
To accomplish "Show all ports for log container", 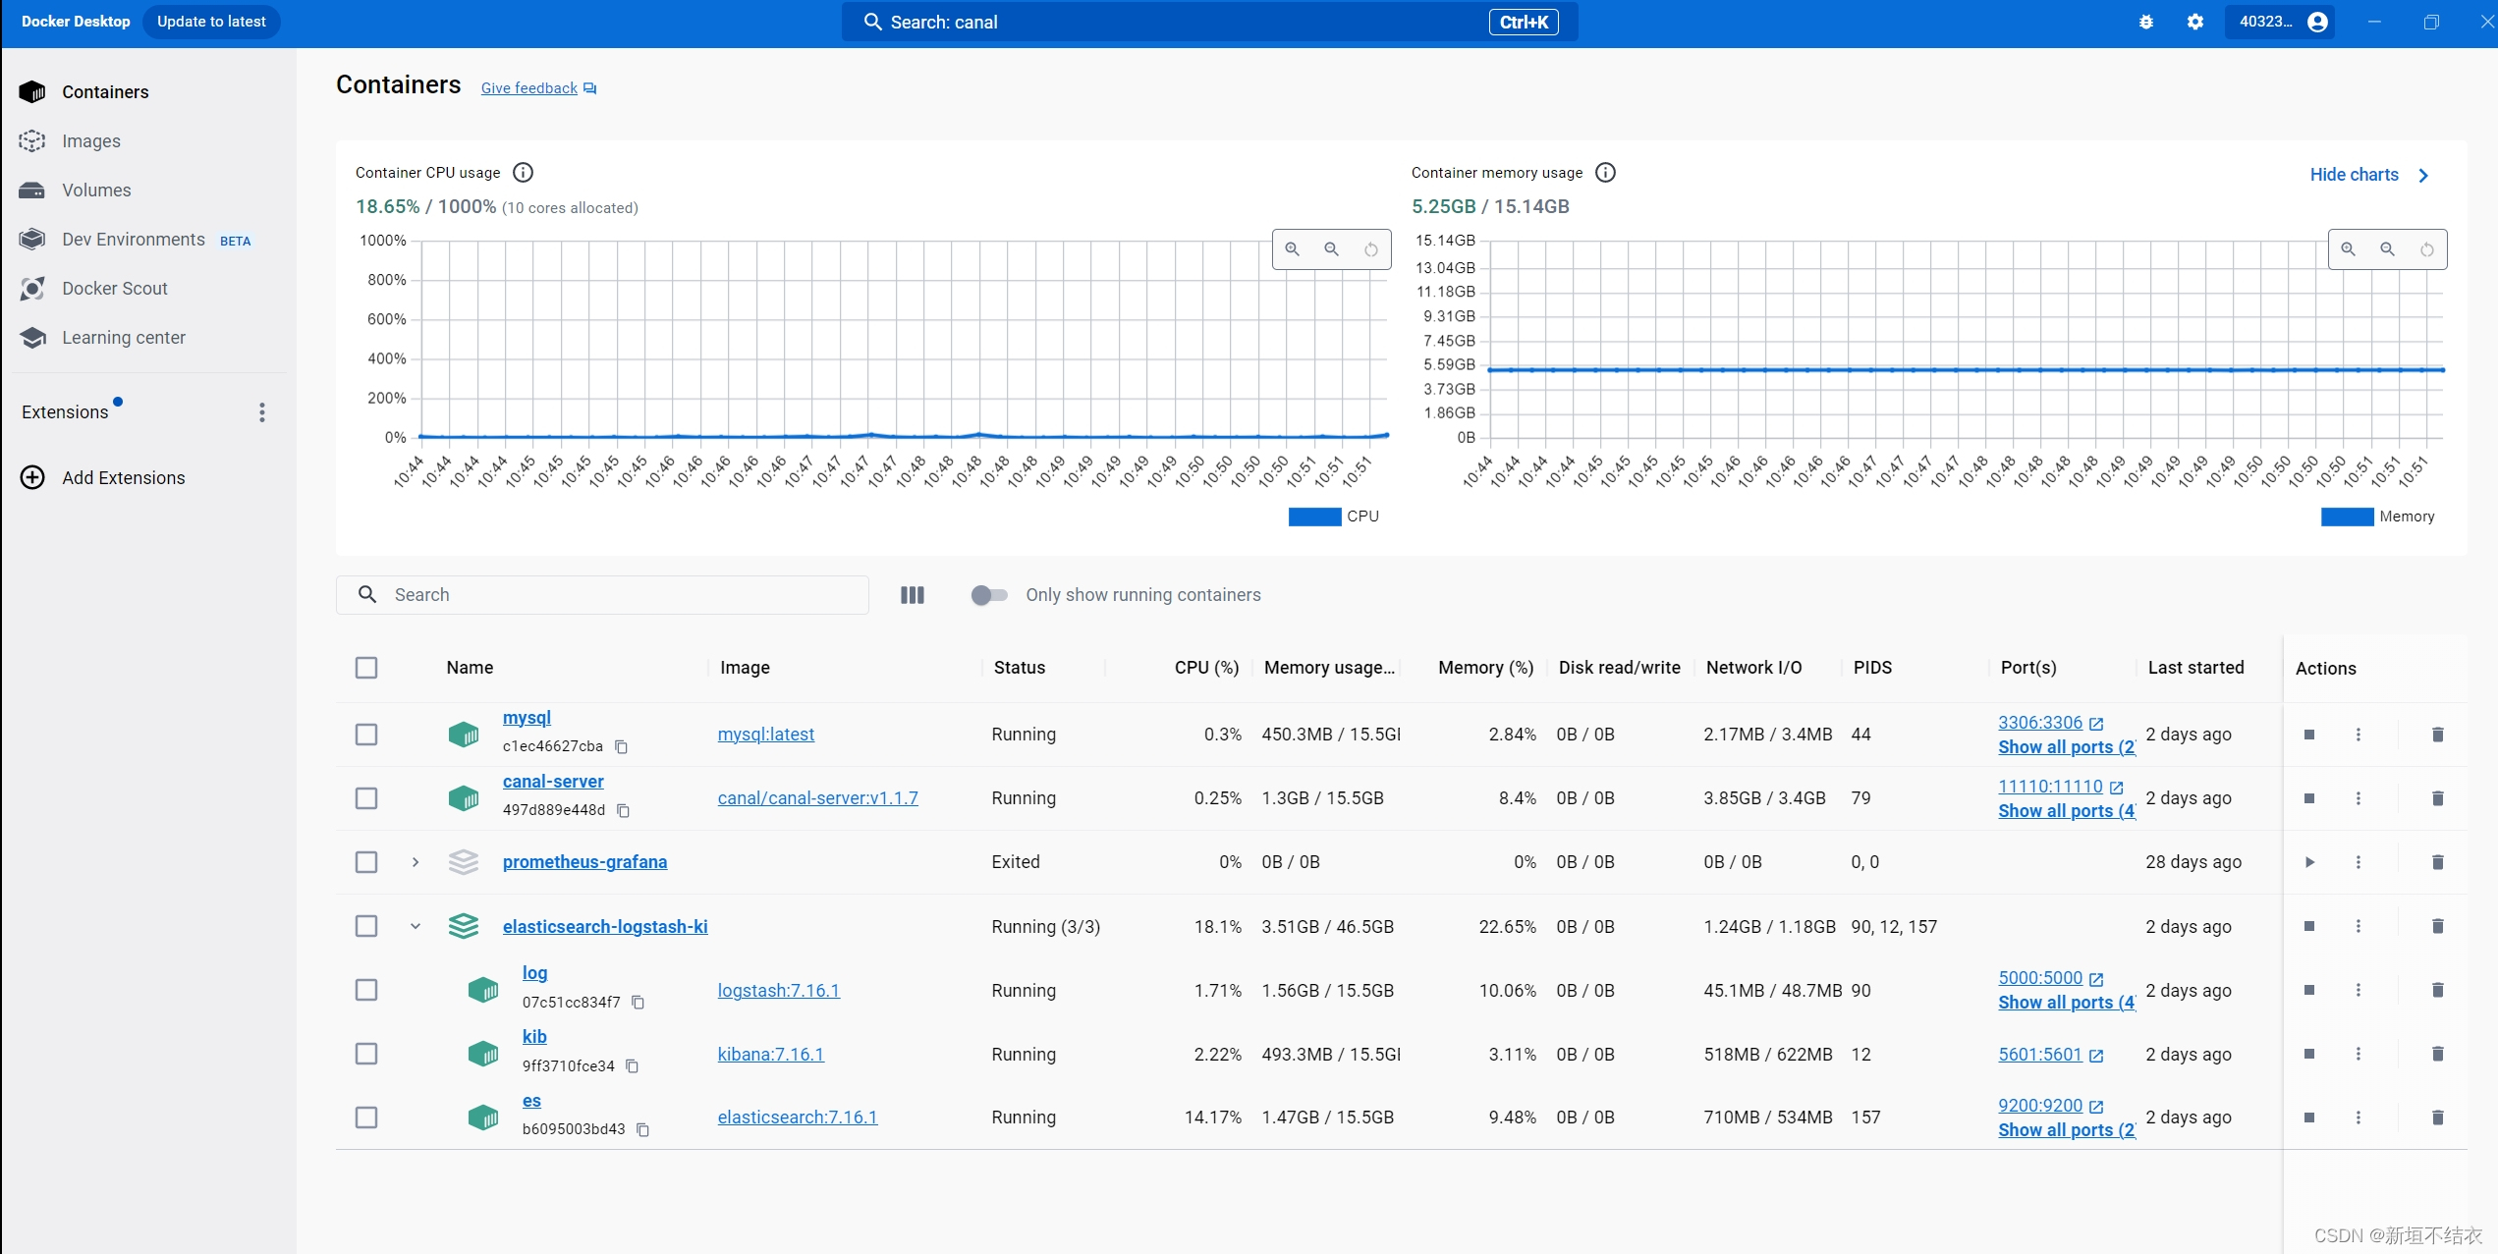I will click(x=2066, y=1003).
